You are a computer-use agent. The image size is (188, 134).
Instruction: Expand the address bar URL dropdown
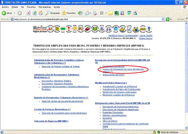[163, 19]
